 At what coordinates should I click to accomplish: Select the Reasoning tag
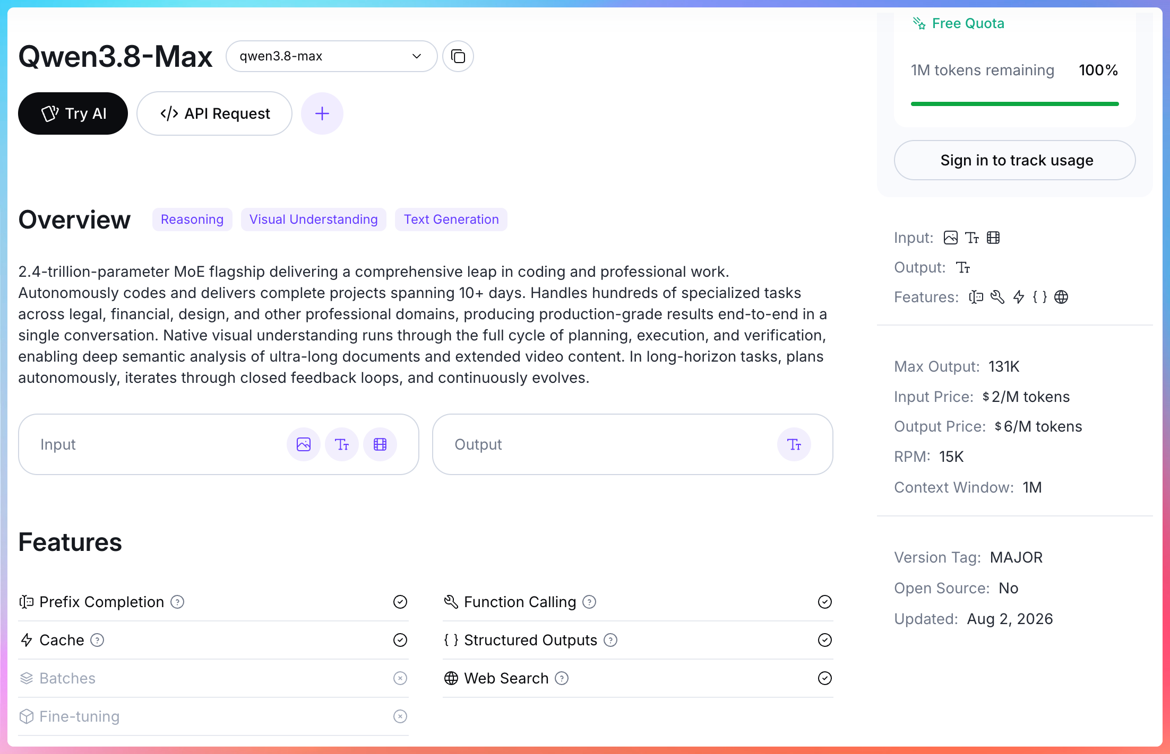(x=192, y=220)
